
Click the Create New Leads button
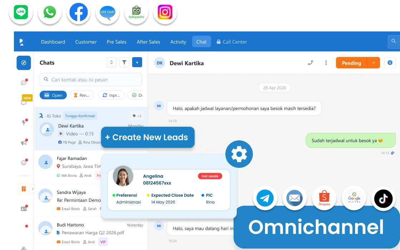pyautogui.click(x=148, y=137)
